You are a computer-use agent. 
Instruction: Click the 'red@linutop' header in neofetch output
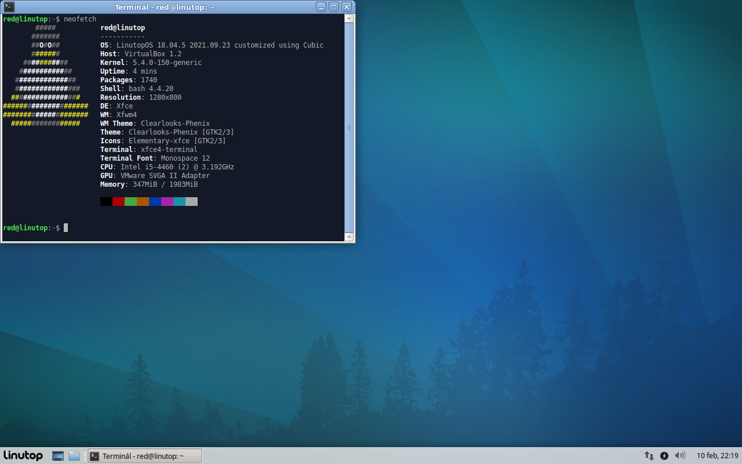coord(122,28)
